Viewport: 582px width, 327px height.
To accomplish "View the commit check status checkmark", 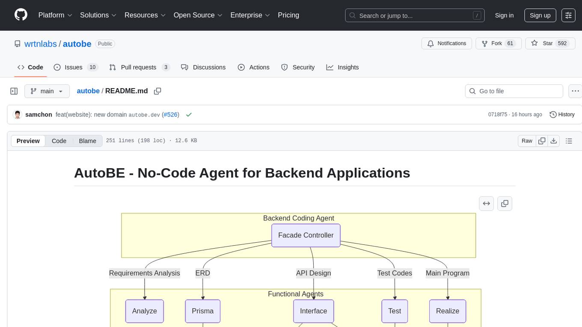I will click(x=189, y=115).
